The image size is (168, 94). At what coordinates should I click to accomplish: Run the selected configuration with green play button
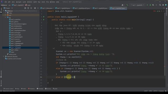coord(147,5)
